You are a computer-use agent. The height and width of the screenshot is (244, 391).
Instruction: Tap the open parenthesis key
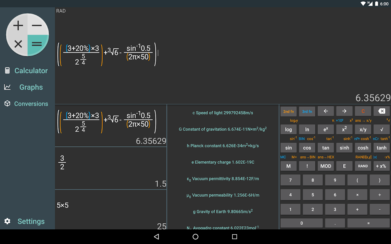(x=357, y=180)
